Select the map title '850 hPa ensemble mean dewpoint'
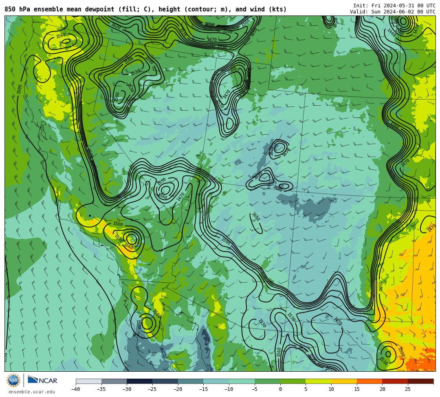Image resolution: width=440 pixels, height=397 pixels. click(59, 9)
